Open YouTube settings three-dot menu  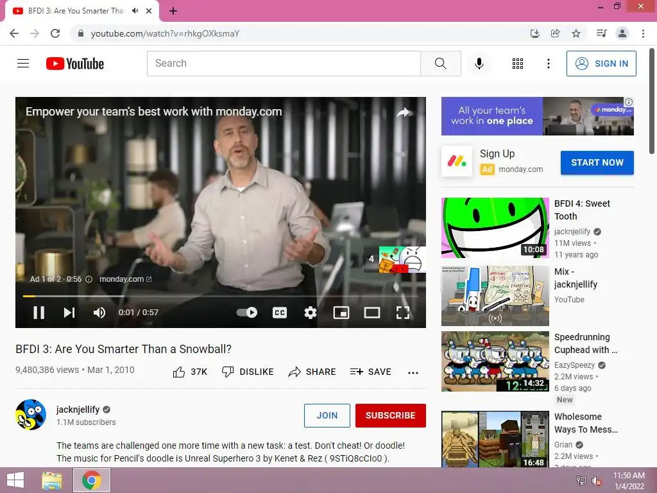(548, 64)
